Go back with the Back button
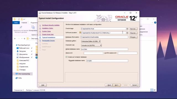 coord(109,85)
